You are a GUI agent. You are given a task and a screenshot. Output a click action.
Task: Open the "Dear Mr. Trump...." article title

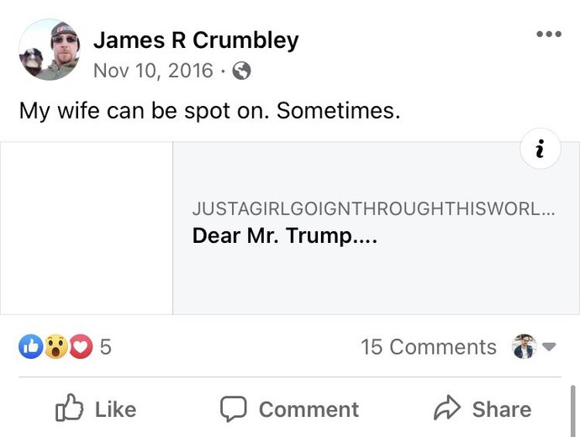285,236
